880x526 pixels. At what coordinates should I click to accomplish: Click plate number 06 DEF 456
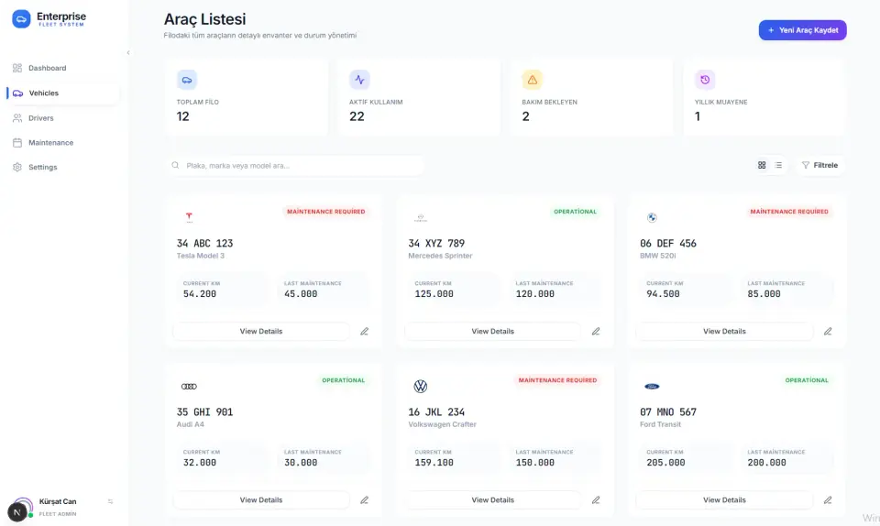tap(668, 244)
